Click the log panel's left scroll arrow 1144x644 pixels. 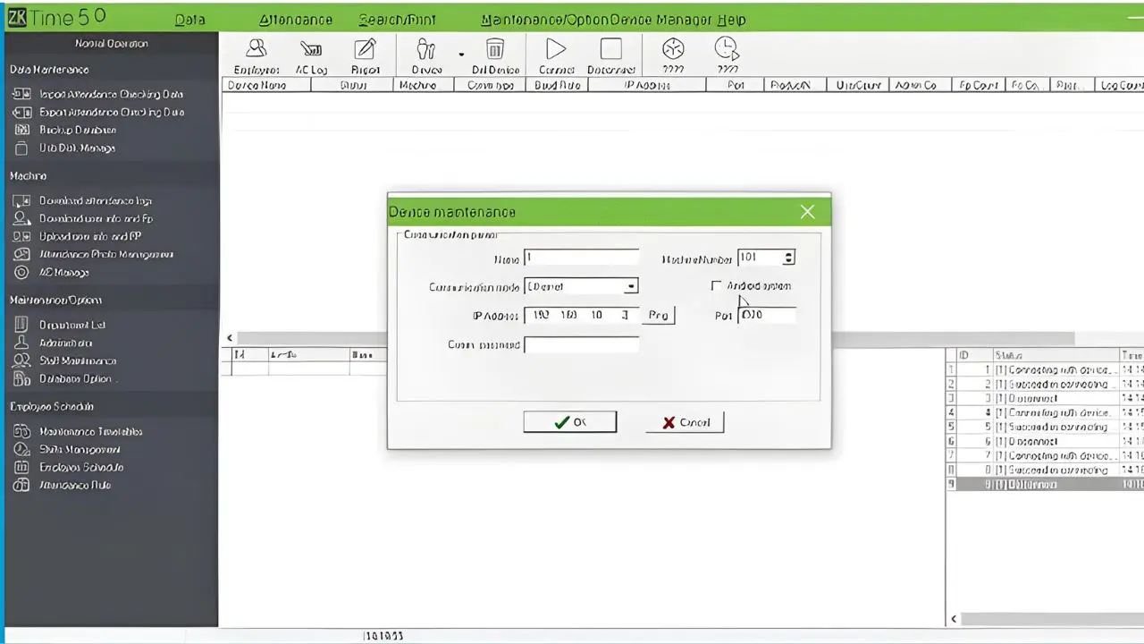point(954,619)
